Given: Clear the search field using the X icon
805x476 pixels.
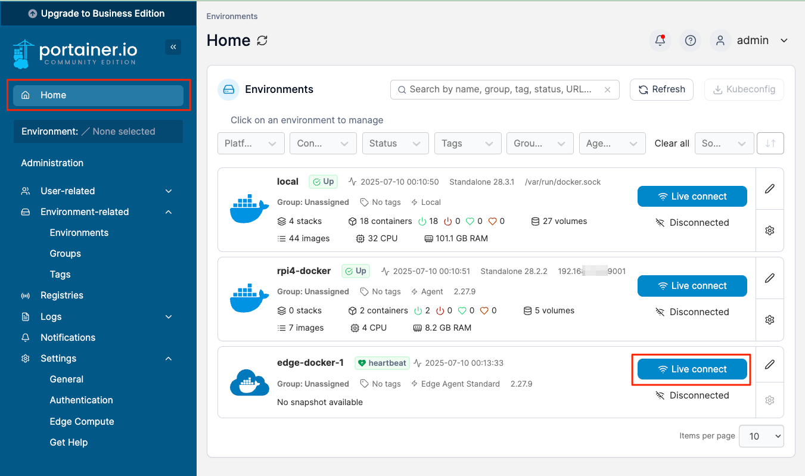Looking at the screenshot, I should 608,90.
